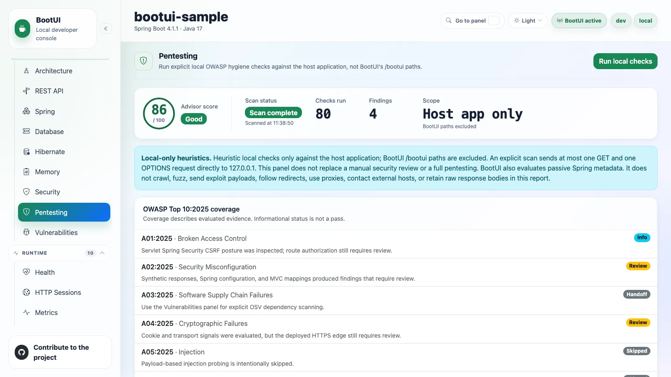Click the Pentesting shield icon in the sidebar
The height and width of the screenshot is (377, 671).
coord(26,212)
